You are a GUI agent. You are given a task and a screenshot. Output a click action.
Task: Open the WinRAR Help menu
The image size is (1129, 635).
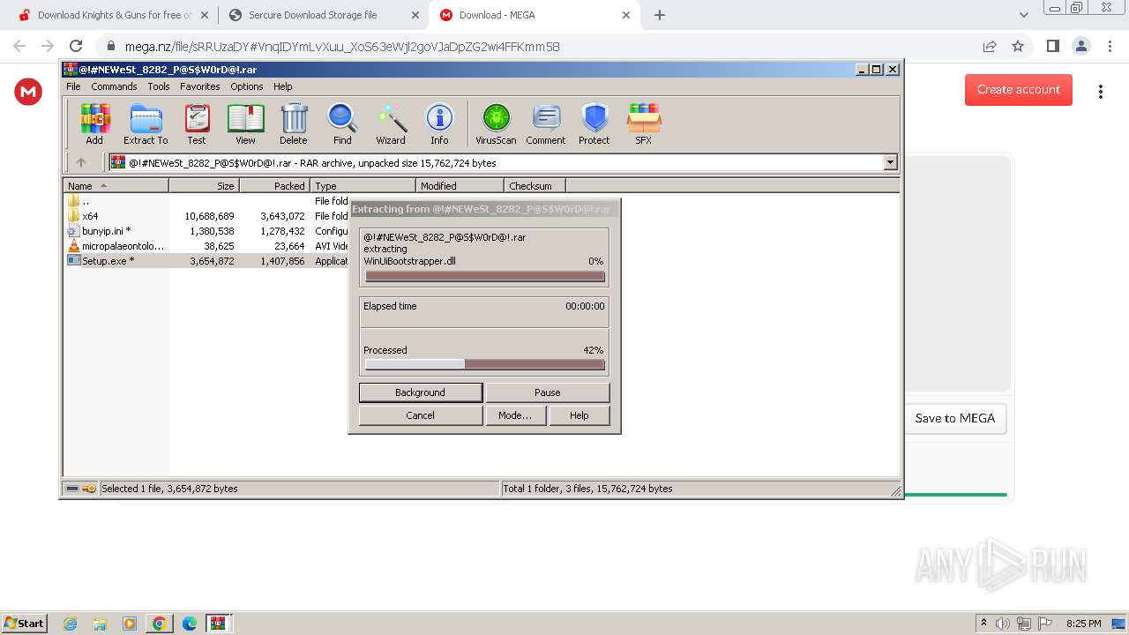click(x=283, y=86)
